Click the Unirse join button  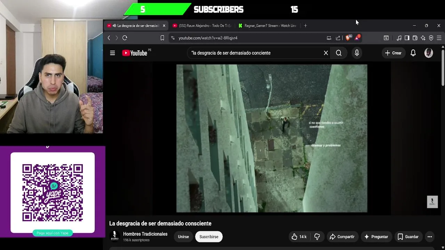pos(184,237)
